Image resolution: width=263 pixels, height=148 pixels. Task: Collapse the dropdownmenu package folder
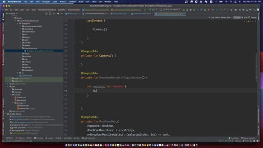[20, 48]
